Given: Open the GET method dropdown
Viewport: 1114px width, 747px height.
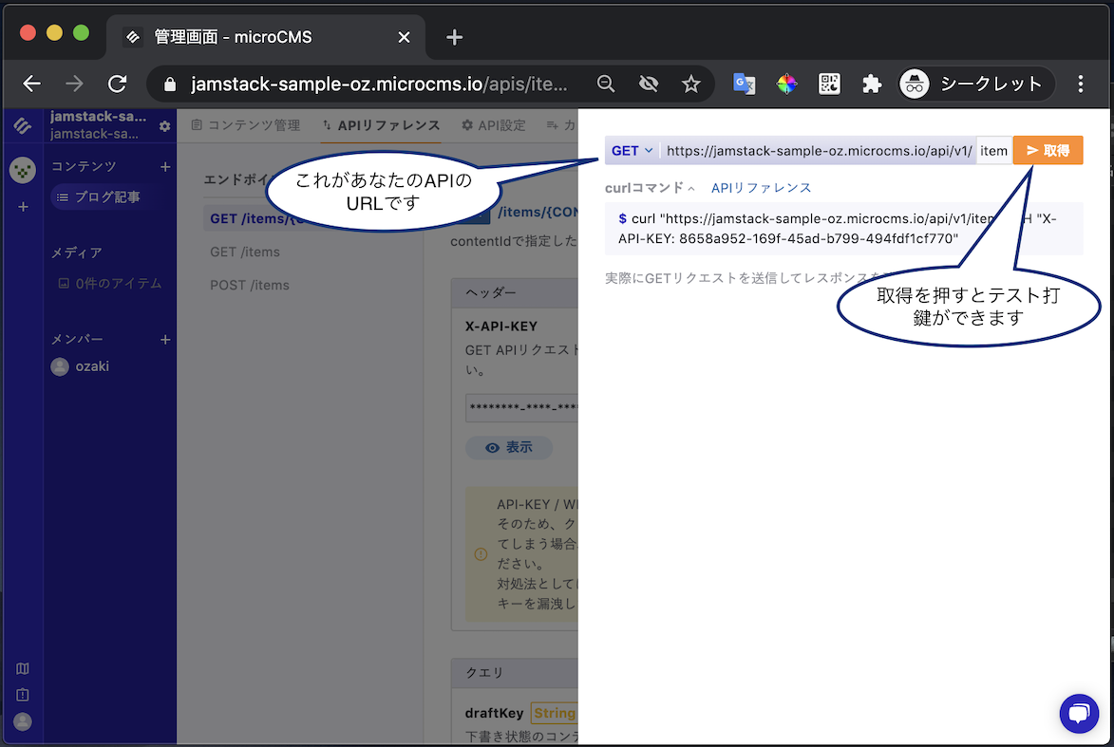Looking at the screenshot, I should point(632,151).
